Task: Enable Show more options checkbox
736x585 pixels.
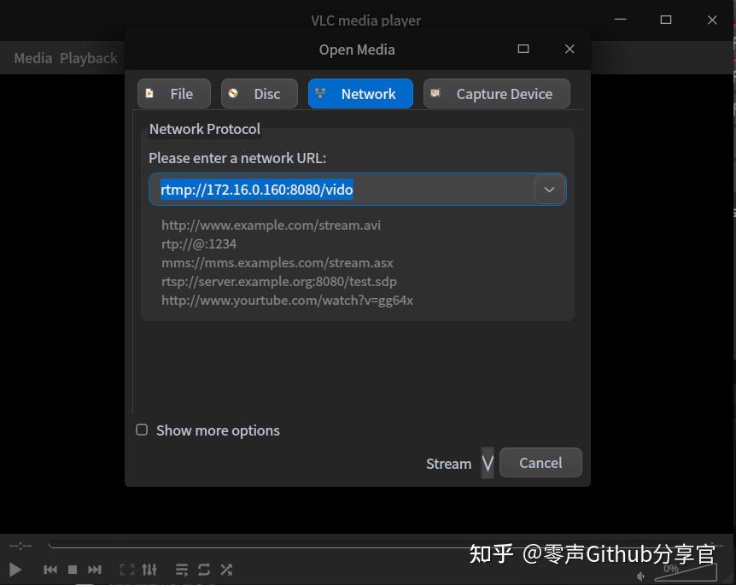Action: [x=142, y=430]
